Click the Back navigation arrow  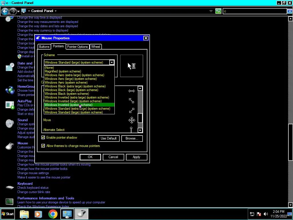pos(5,11)
